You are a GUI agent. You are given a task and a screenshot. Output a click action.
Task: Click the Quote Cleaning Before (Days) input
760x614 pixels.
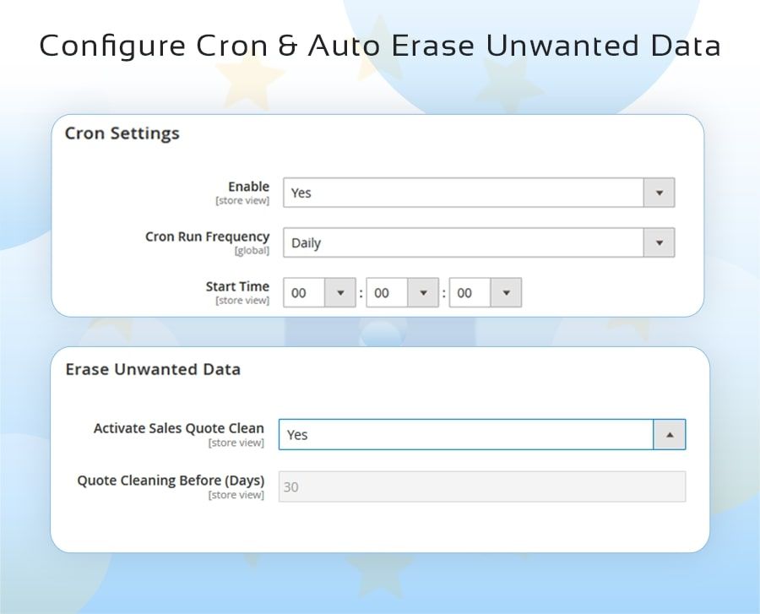pos(481,486)
